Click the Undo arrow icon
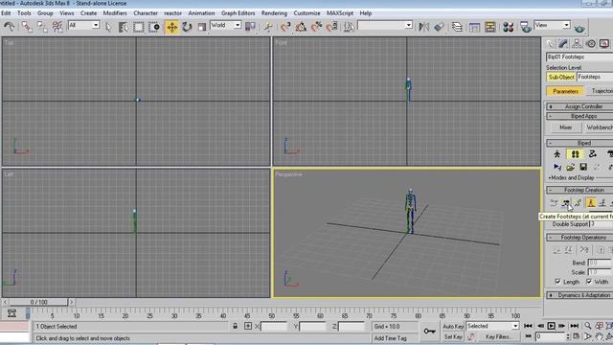The width and height of the screenshot is (613, 345). (9, 27)
